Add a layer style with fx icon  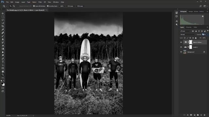pyautogui.click(x=188, y=115)
